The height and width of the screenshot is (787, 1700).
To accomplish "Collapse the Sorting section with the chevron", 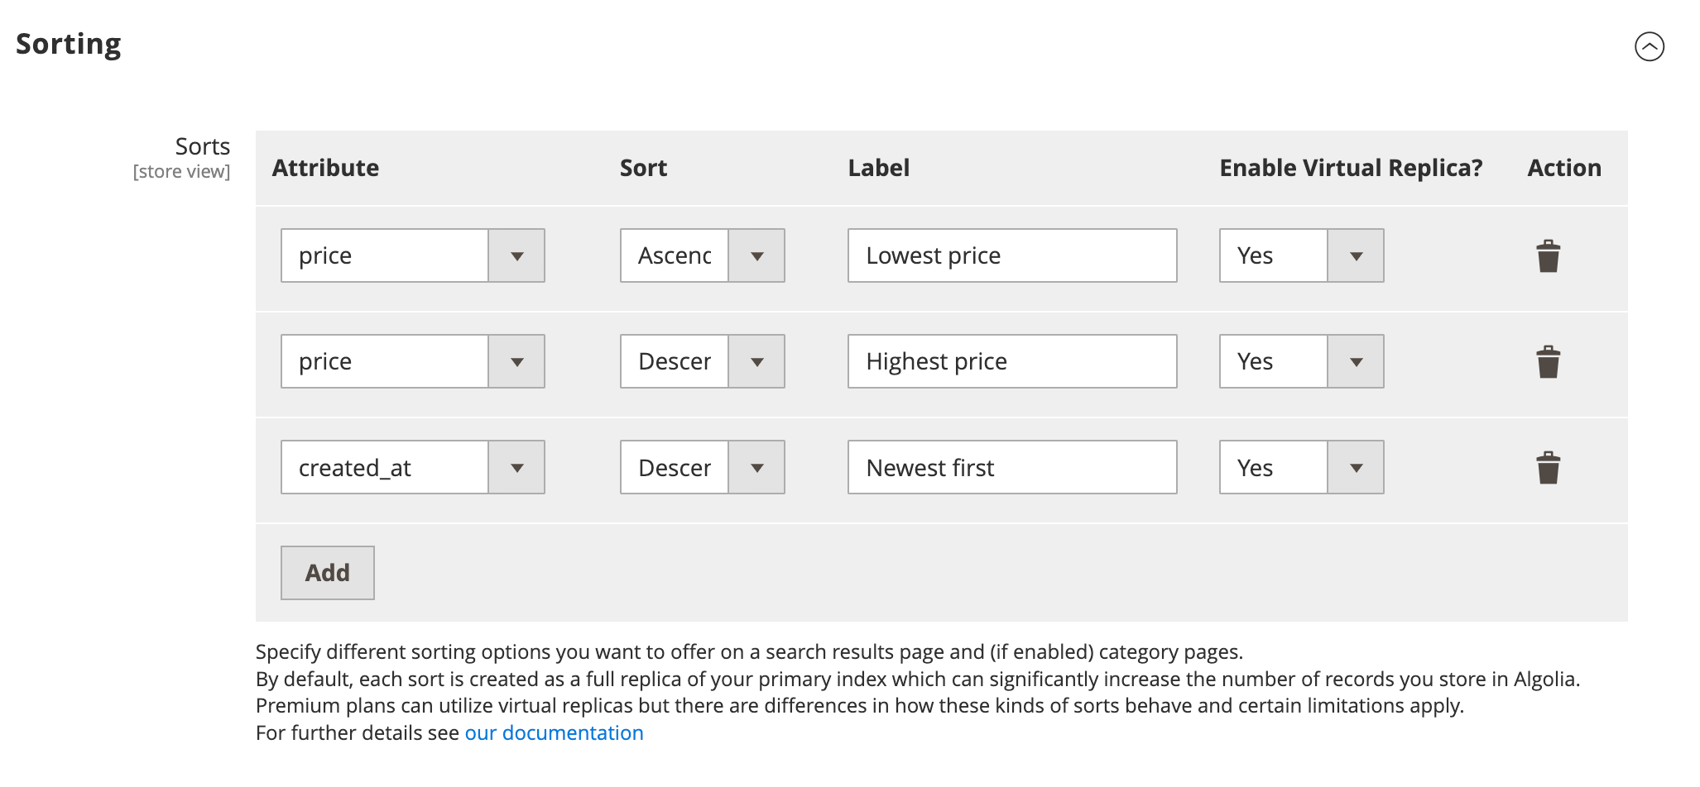I will click(x=1651, y=47).
